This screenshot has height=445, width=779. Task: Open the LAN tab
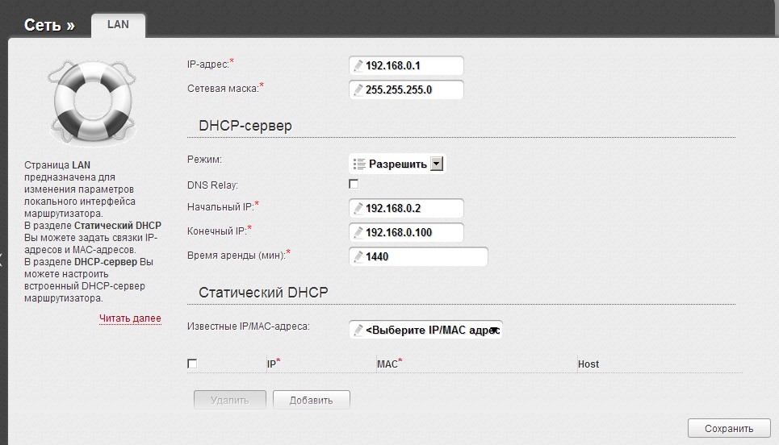click(x=118, y=25)
